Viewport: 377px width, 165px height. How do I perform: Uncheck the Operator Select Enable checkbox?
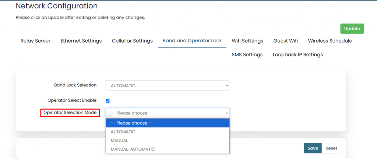point(108,101)
